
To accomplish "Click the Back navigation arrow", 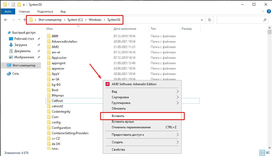I will click(x=6, y=20).
